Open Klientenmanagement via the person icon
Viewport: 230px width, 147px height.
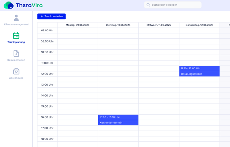(16, 18)
